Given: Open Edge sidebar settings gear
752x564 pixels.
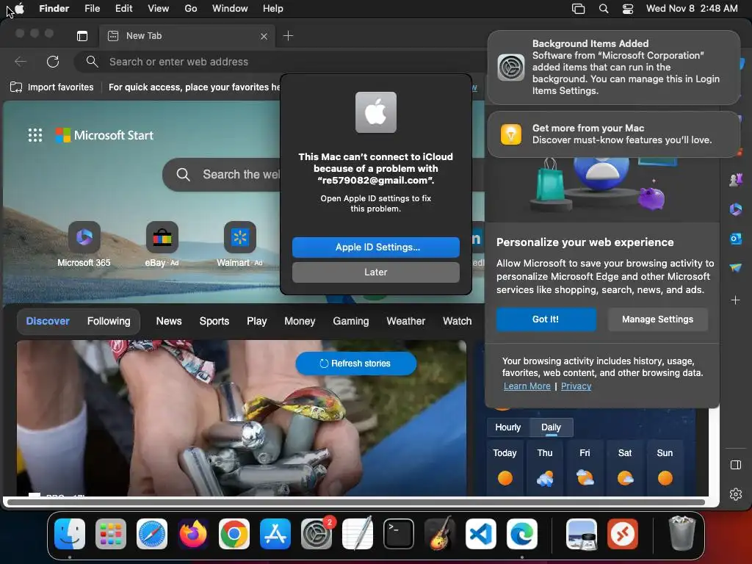Looking at the screenshot, I should click(x=736, y=494).
